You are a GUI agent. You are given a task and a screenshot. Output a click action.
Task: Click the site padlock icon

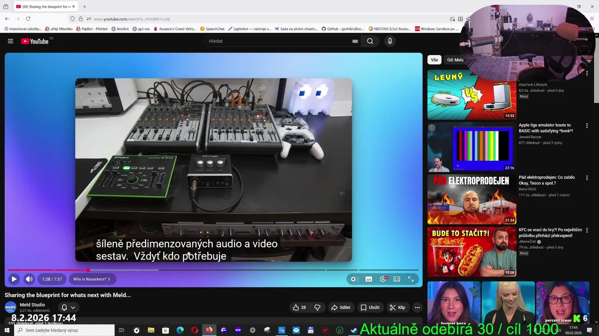pos(80,19)
